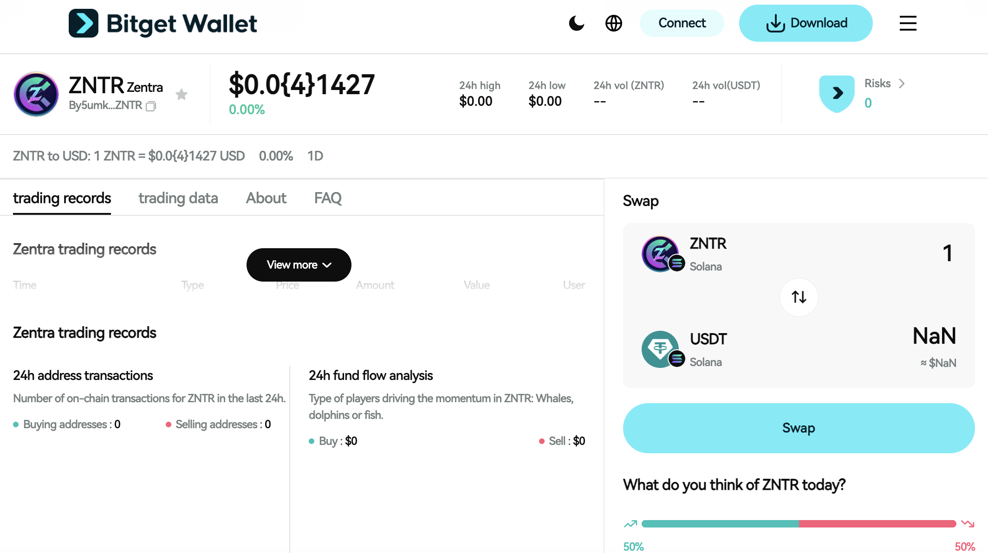Open the FAQ tab
988x553 pixels.
coord(328,198)
